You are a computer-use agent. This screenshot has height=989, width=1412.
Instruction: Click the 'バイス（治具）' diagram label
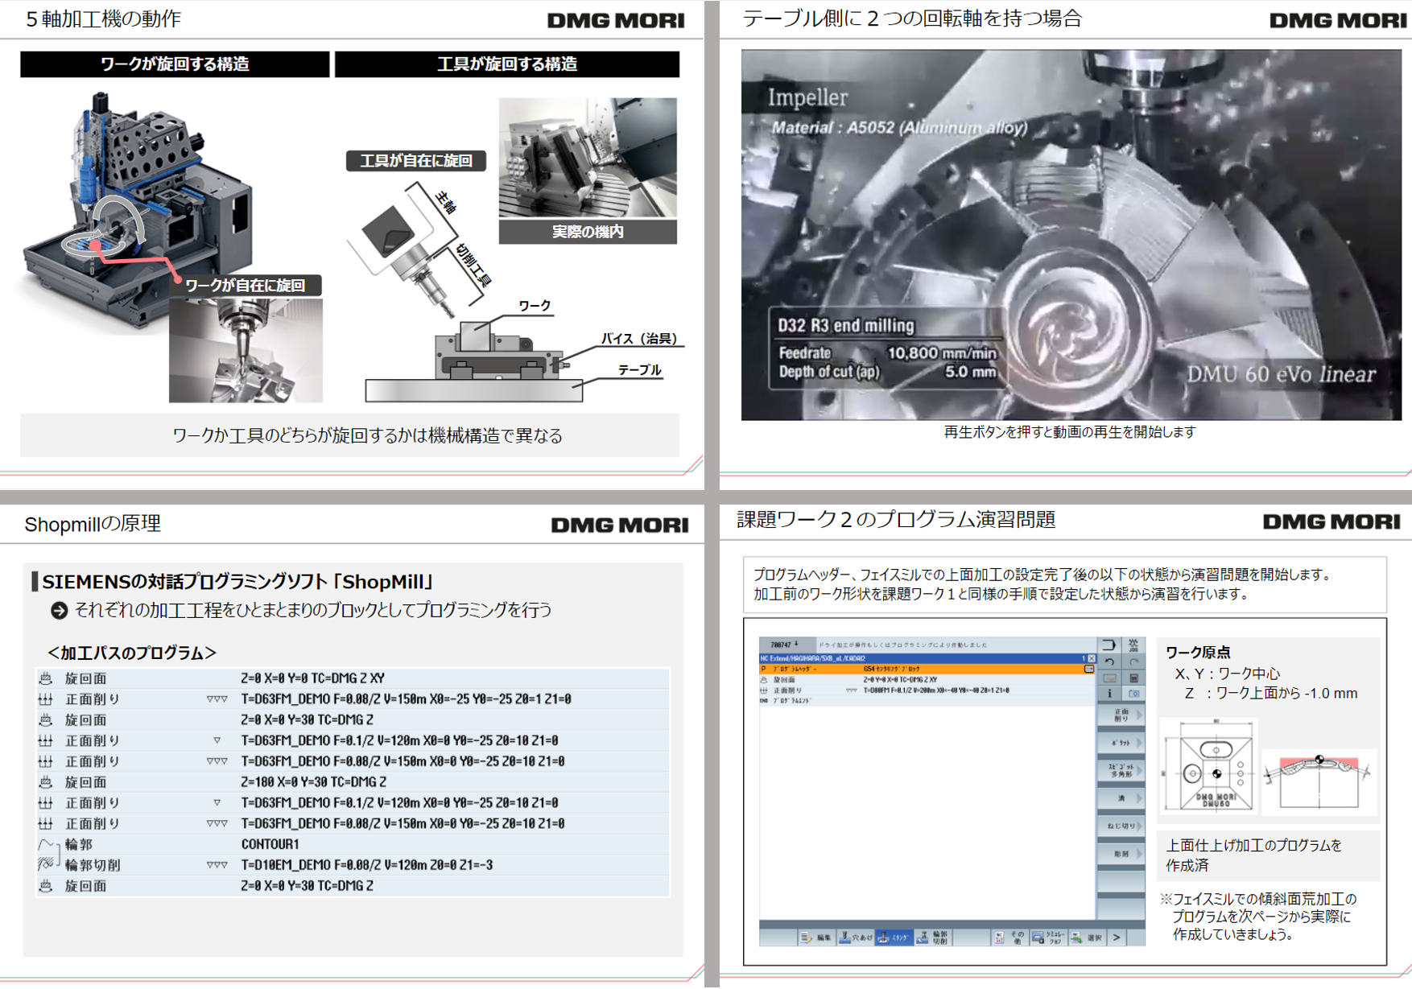tap(640, 339)
